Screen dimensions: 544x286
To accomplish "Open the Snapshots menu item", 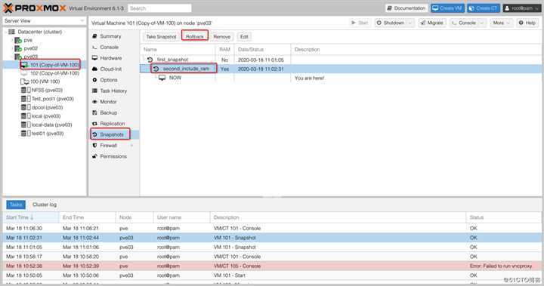I will (x=114, y=134).
